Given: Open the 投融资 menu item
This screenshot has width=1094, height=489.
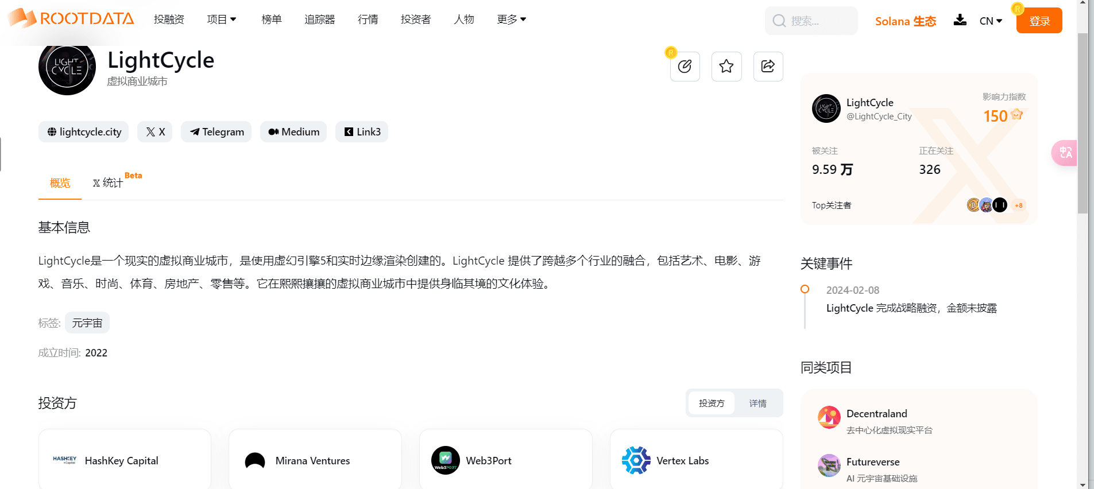Looking at the screenshot, I should click(169, 20).
